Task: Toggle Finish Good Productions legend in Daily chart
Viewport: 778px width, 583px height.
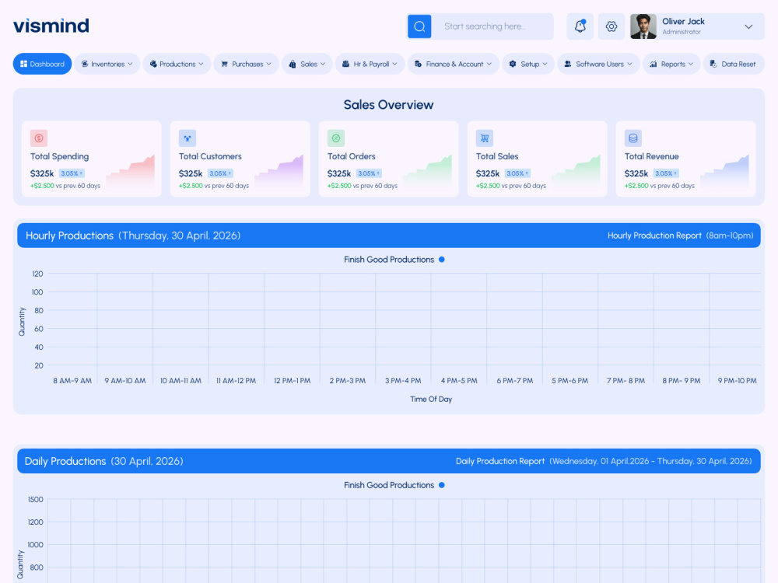Action: (394, 485)
